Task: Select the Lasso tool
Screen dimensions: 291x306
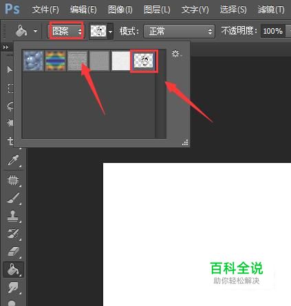Action: click(10, 106)
